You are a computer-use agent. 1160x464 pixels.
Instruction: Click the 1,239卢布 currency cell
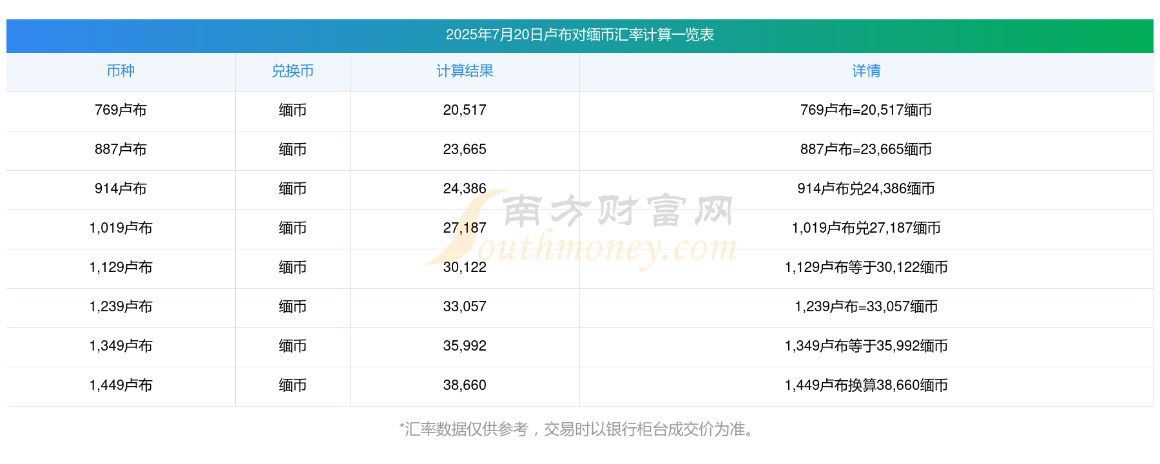pos(121,307)
